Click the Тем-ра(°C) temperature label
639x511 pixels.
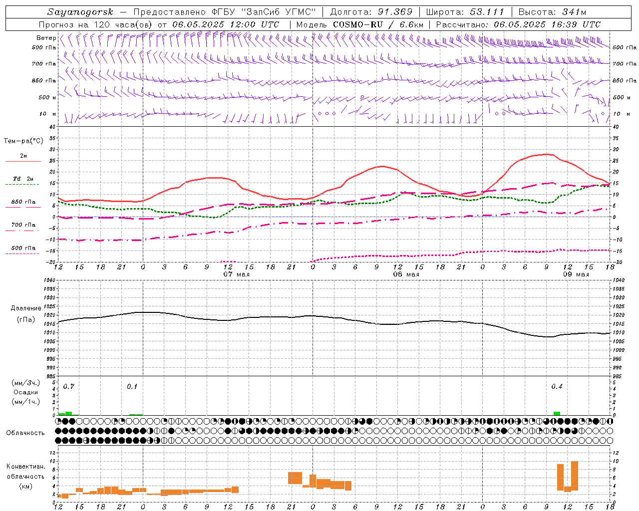tap(23, 141)
